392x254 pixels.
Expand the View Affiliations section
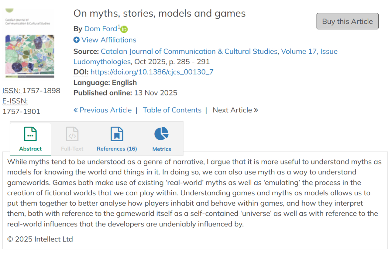(109, 40)
